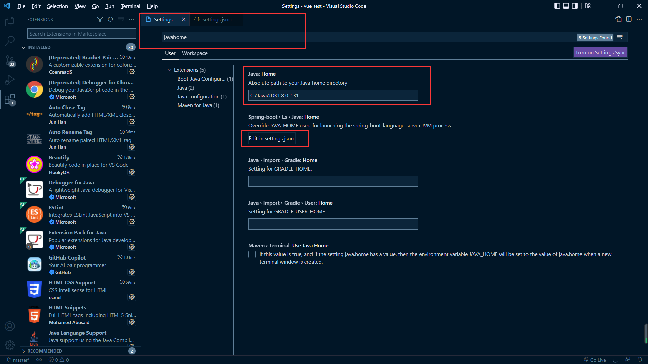
Task: Expand the RECOMMENDED extensions section
Action: [x=45, y=351]
